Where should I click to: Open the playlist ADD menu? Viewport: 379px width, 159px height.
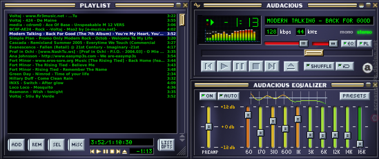(17, 145)
